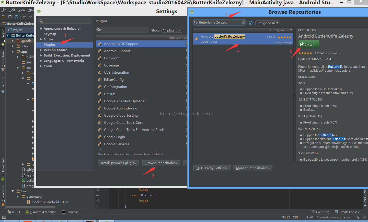Open the Android Monitor tool window

pos(41,212)
